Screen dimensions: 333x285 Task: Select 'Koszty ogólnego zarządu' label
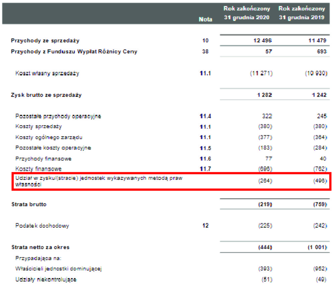(49, 137)
